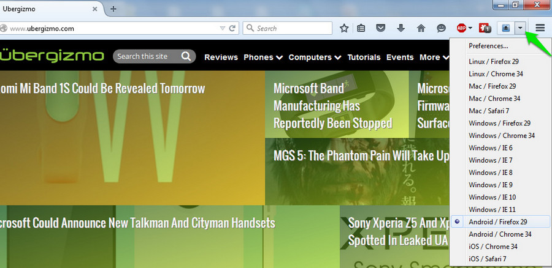Select Windows / IE 7 entry
552x268 pixels.
tap(500, 160)
